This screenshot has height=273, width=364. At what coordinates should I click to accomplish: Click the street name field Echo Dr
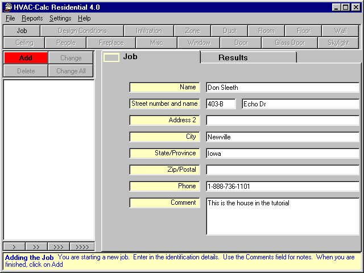300,104
